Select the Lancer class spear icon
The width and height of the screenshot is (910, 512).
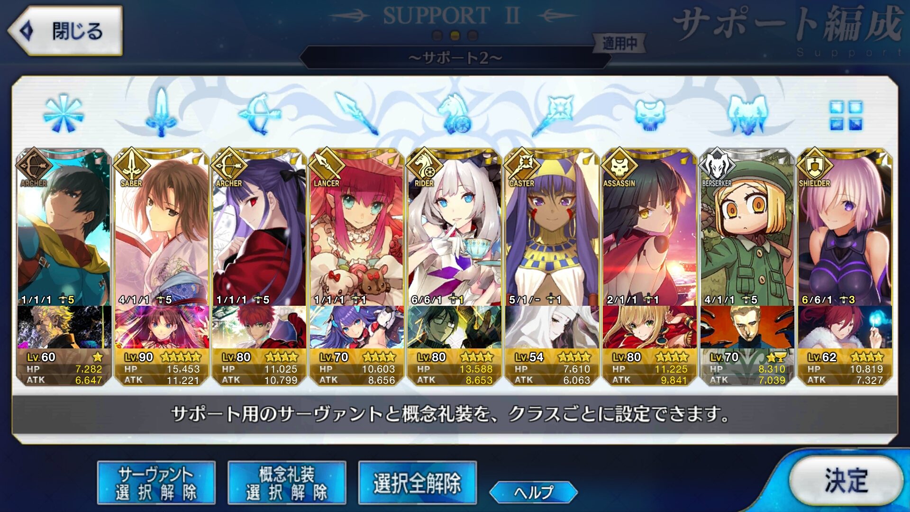coord(357,113)
